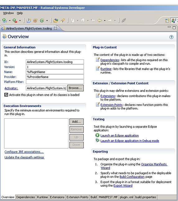Switch to the Extensions bottom tab
Image resolution: width=178 pixels, height=201 pixels.
(x=57, y=197)
